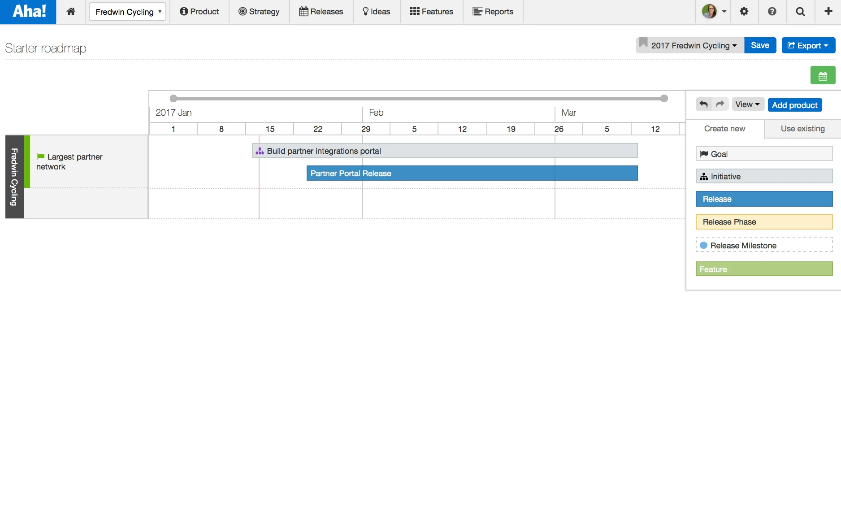
Task: Open the help question mark icon
Action: point(772,12)
